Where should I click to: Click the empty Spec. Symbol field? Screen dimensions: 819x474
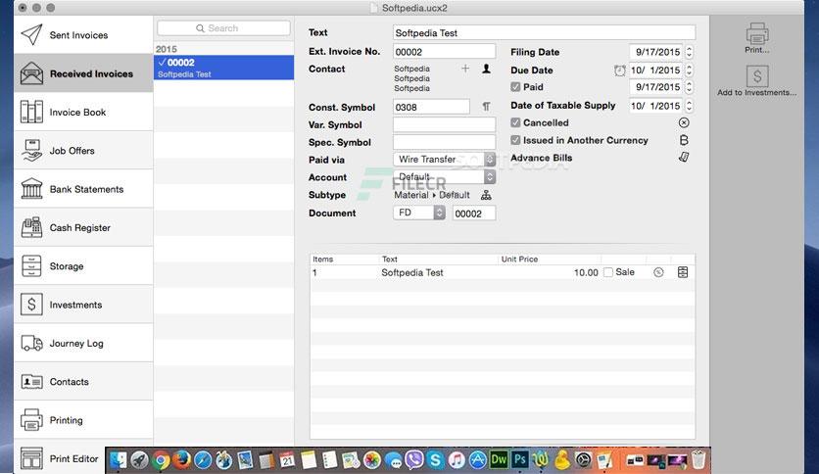point(444,142)
